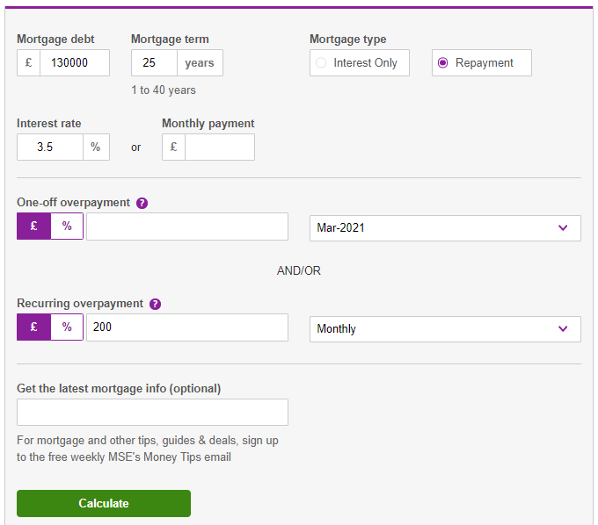Click the Monthly payment input box
Viewport: 598px width, 525px height.
(x=219, y=147)
